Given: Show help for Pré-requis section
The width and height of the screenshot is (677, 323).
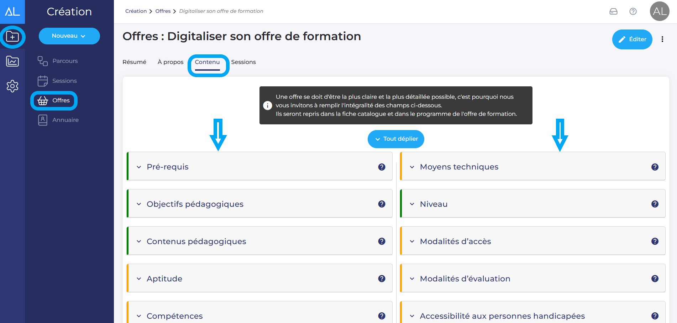Looking at the screenshot, I should [x=382, y=167].
